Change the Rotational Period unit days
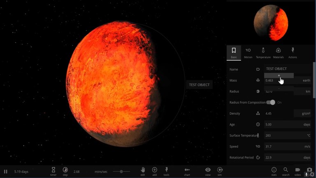Screen dimensions: 316x178 (303, 157)
